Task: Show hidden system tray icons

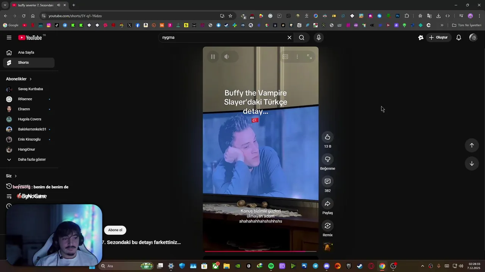Action: point(422,266)
